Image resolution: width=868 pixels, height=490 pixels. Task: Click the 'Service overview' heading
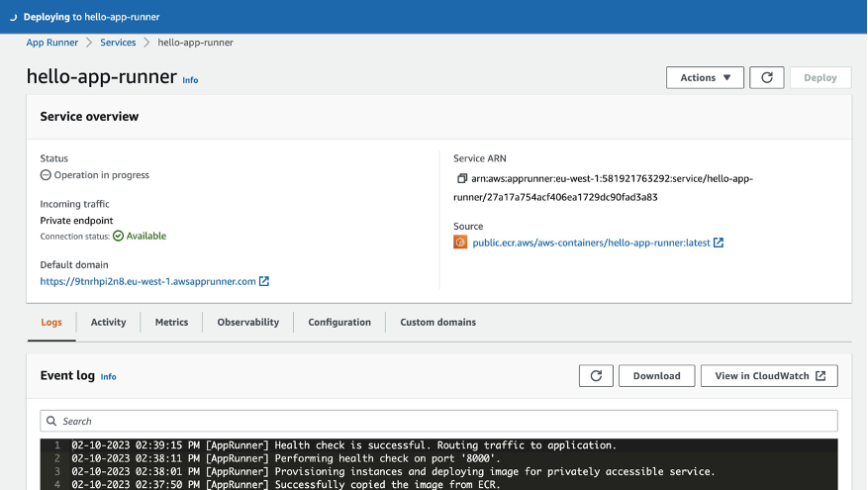click(x=89, y=116)
